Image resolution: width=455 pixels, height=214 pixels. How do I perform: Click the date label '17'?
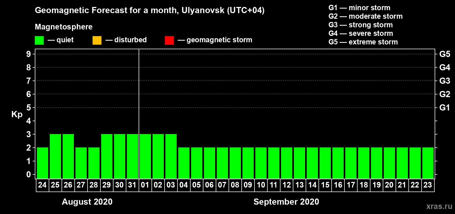[x=351, y=185]
